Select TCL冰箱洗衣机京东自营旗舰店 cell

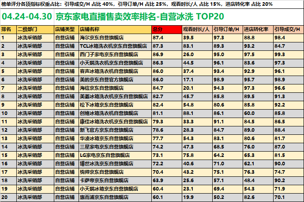(115, 46)
